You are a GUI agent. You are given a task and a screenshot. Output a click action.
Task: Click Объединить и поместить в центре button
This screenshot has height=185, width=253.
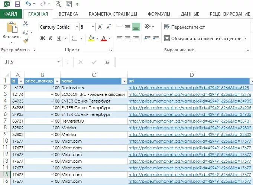pyautogui.click(x=202, y=39)
